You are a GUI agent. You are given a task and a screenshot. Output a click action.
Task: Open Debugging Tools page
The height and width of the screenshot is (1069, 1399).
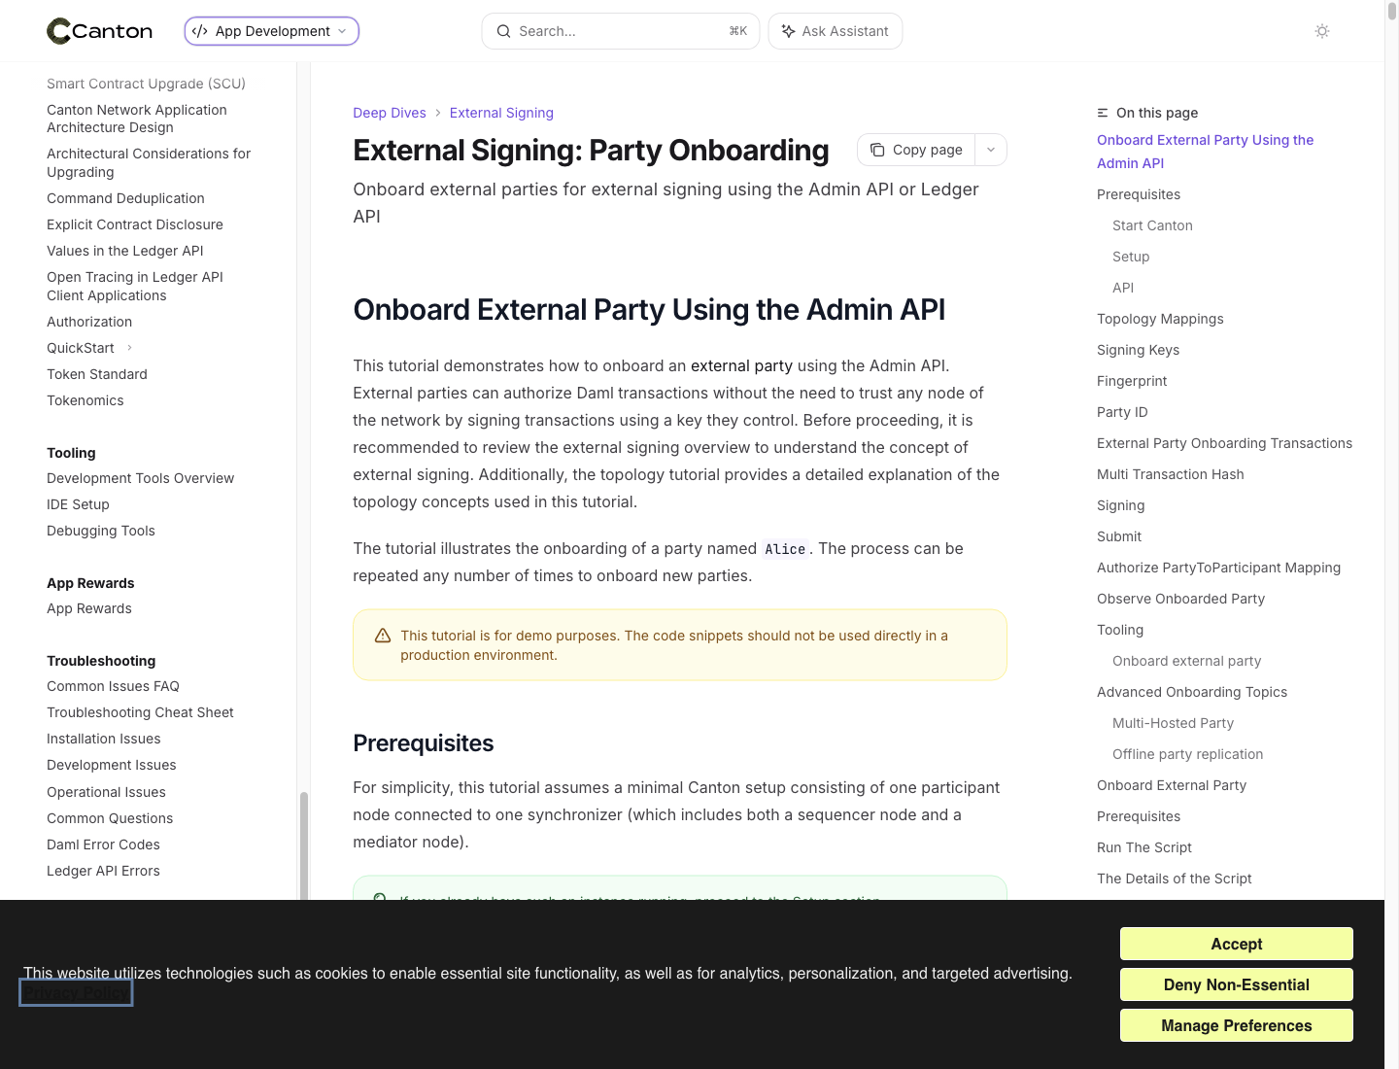[101, 531]
